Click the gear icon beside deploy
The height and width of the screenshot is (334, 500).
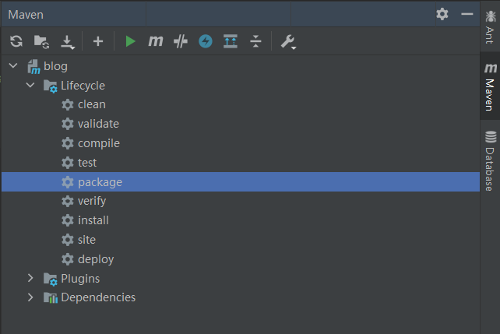point(68,259)
